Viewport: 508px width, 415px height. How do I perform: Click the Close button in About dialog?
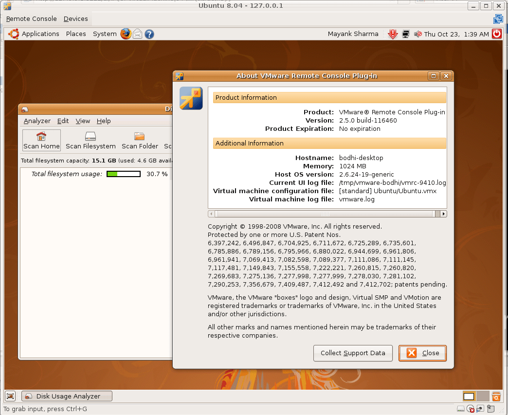click(422, 353)
